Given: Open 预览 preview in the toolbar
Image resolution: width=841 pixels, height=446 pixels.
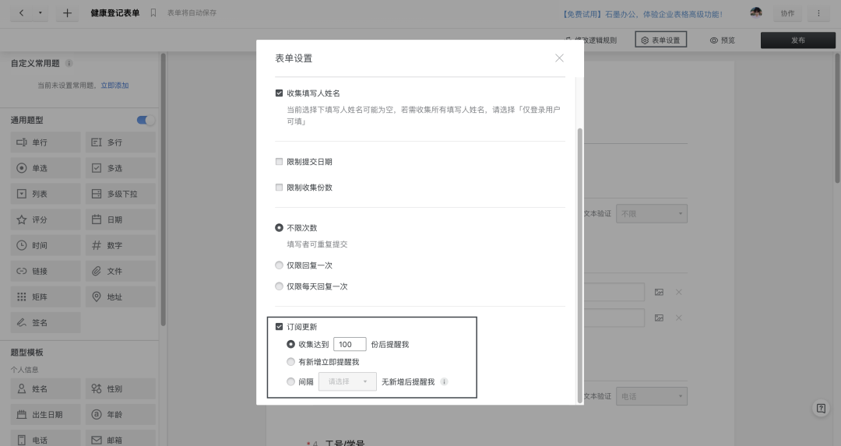Looking at the screenshot, I should [723, 40].
